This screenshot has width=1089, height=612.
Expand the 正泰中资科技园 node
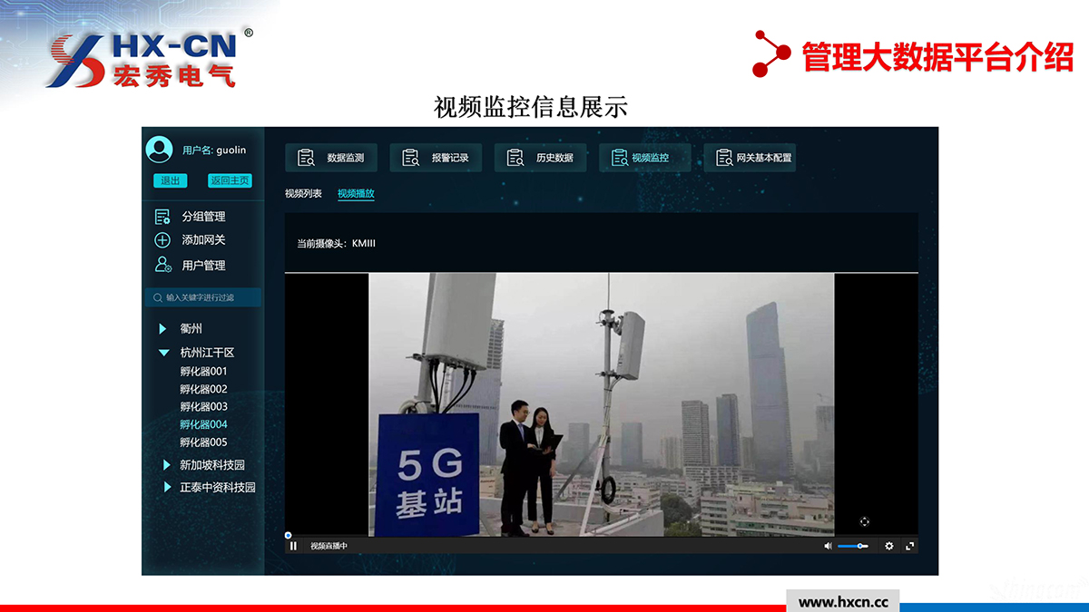click(166, 488)
